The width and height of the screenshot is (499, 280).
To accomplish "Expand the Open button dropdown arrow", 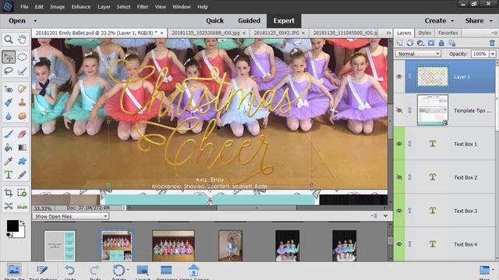I will (35, 21).
